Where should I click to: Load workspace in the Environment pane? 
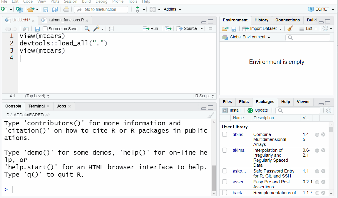[x=225, y=29]
